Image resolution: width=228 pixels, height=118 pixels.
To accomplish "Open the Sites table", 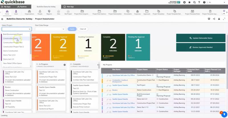I will coord(58,12).
